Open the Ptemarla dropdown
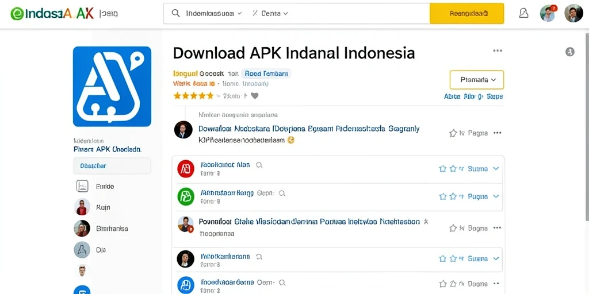Viewport: 589px width, 294px height. [477, 79]
